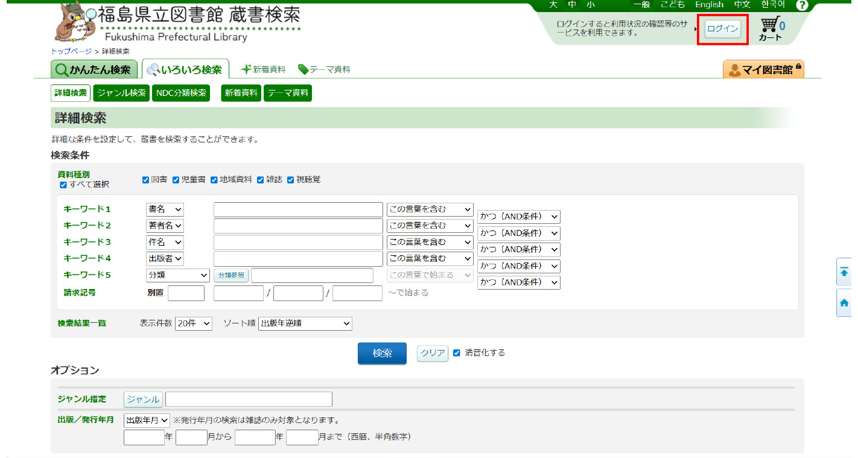Open the 表示件数 20件 dropdown
Screen dimensions: 858x458
[x=194, y=324]
